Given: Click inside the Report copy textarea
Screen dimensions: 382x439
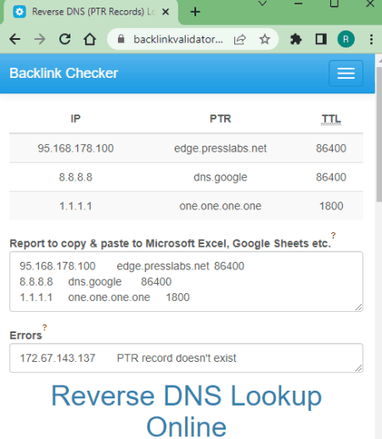Looking at the screenshot, I should point(186,281).
